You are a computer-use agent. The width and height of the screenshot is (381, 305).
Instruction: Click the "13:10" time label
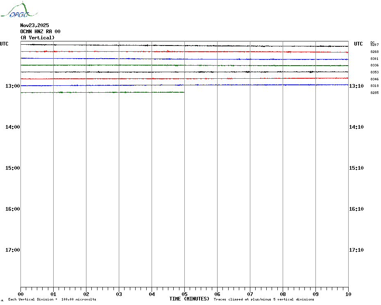pyautogui.click(x=356, y=86)
